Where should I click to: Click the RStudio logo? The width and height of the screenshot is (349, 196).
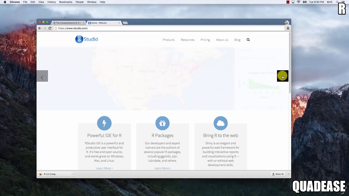tap(87, 39)
